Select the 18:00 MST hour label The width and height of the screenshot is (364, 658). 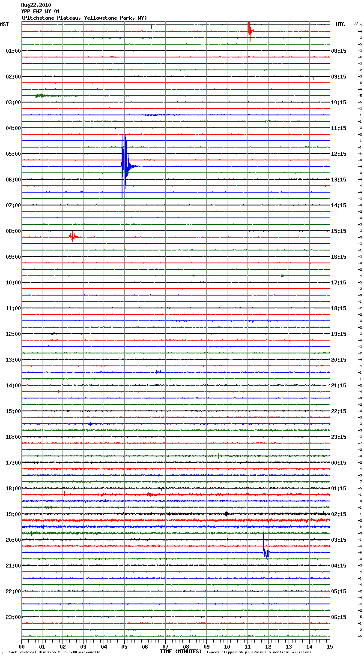pos(13,488)
